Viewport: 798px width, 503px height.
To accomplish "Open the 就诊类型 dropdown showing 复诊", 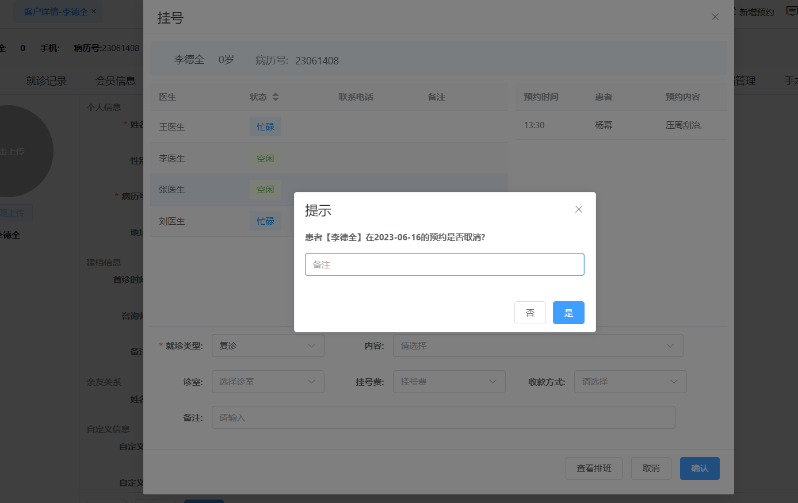I will click(268, 345).
